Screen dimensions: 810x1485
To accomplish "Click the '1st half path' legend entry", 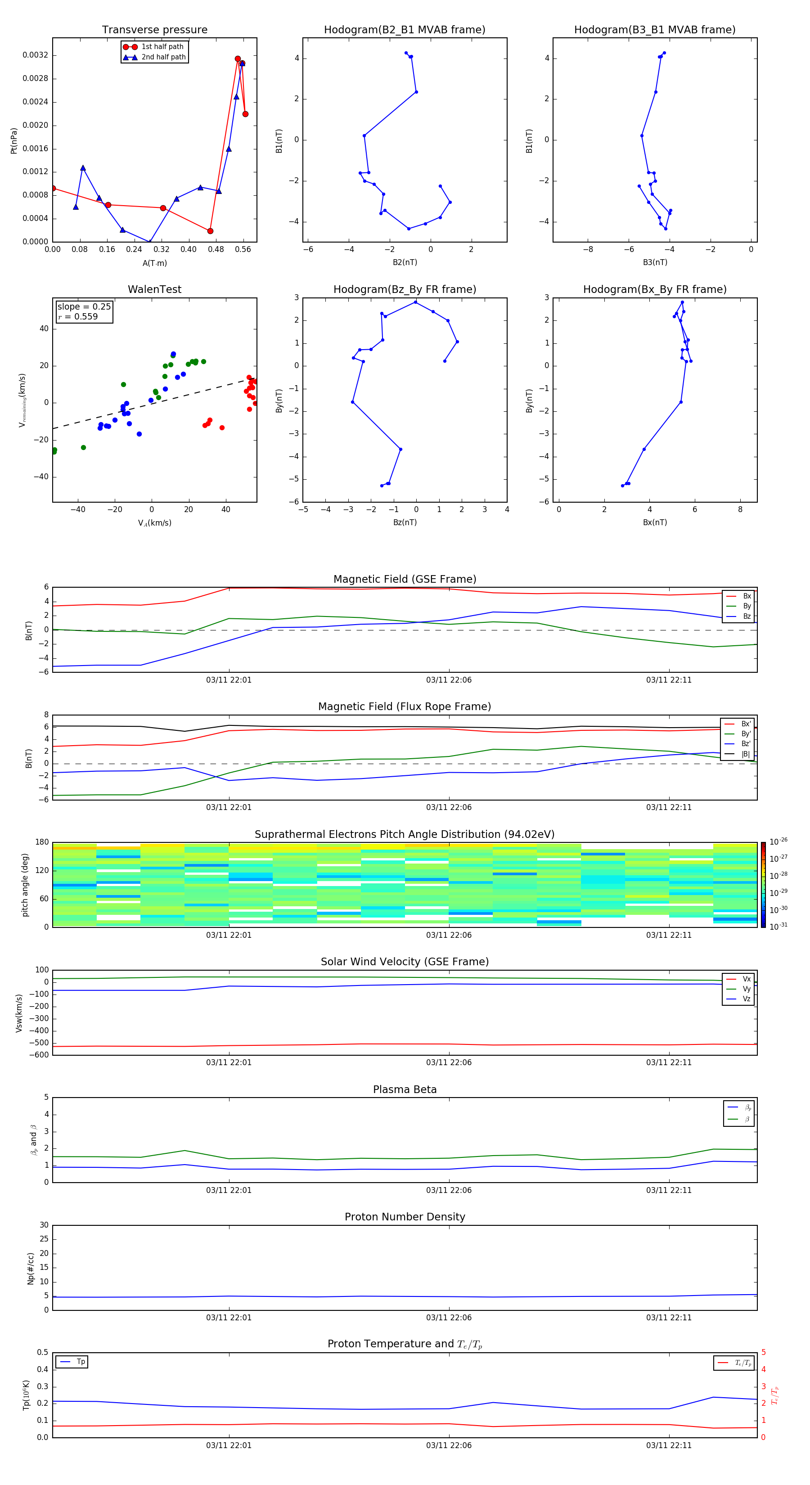I will click(154, 47).
